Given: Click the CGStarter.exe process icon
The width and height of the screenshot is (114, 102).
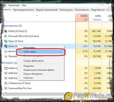Looking at the screenshot, I should tap(6, 83).
